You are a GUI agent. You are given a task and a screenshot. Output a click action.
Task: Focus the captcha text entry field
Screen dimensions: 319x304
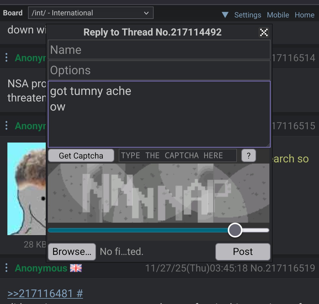[x=178, y=155]
